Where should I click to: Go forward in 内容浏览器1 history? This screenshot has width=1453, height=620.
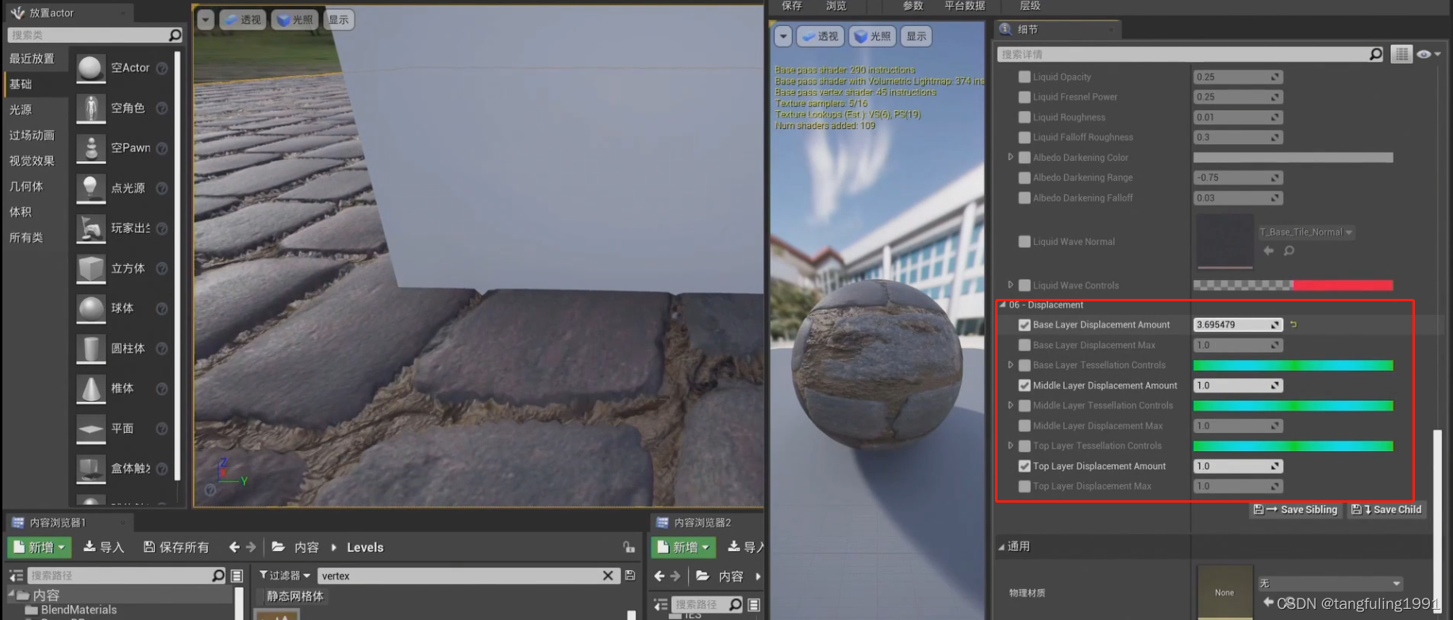click(251, 547)
